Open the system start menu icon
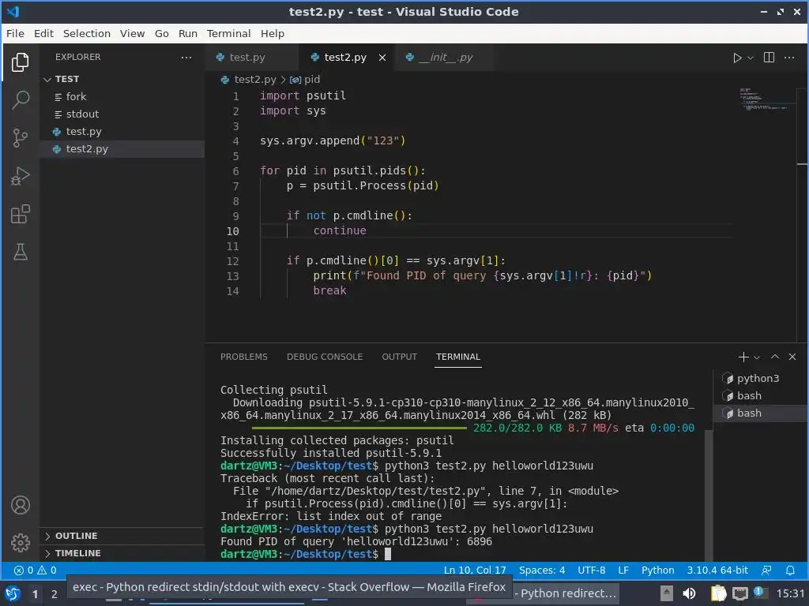Viewport: 809px width, 606px height. [x=13, y=593]
